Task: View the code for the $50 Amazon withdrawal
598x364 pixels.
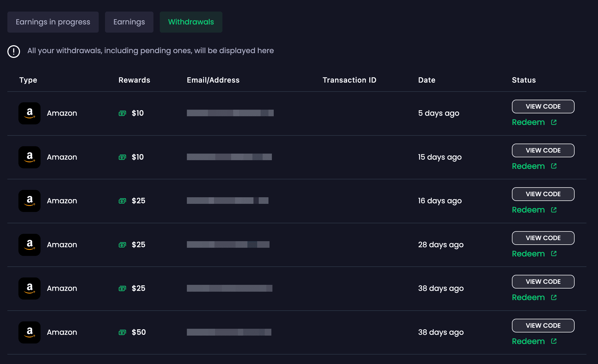Action: tap(543, 326)
